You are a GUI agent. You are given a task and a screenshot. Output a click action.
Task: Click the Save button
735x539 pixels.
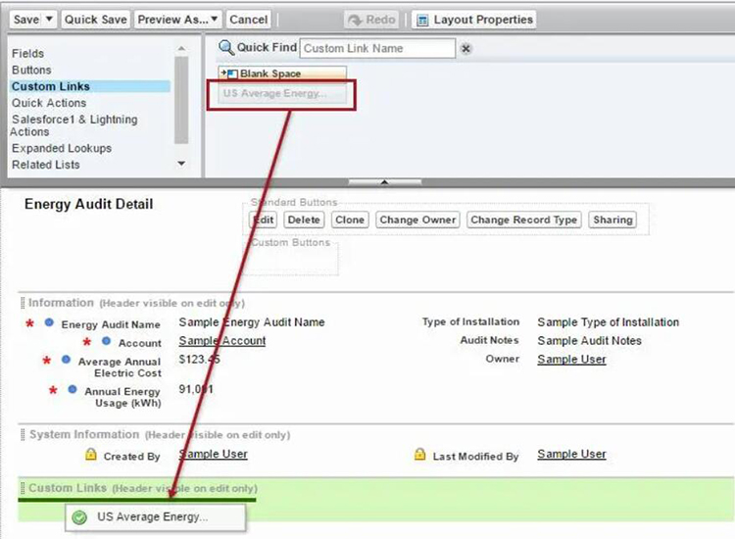click(26, 20)
